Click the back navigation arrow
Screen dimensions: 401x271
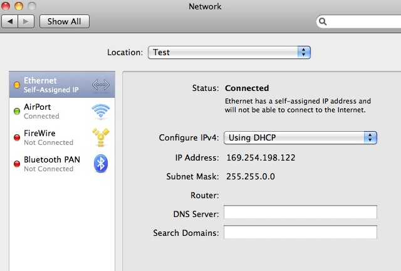click(x=11, y=21)
